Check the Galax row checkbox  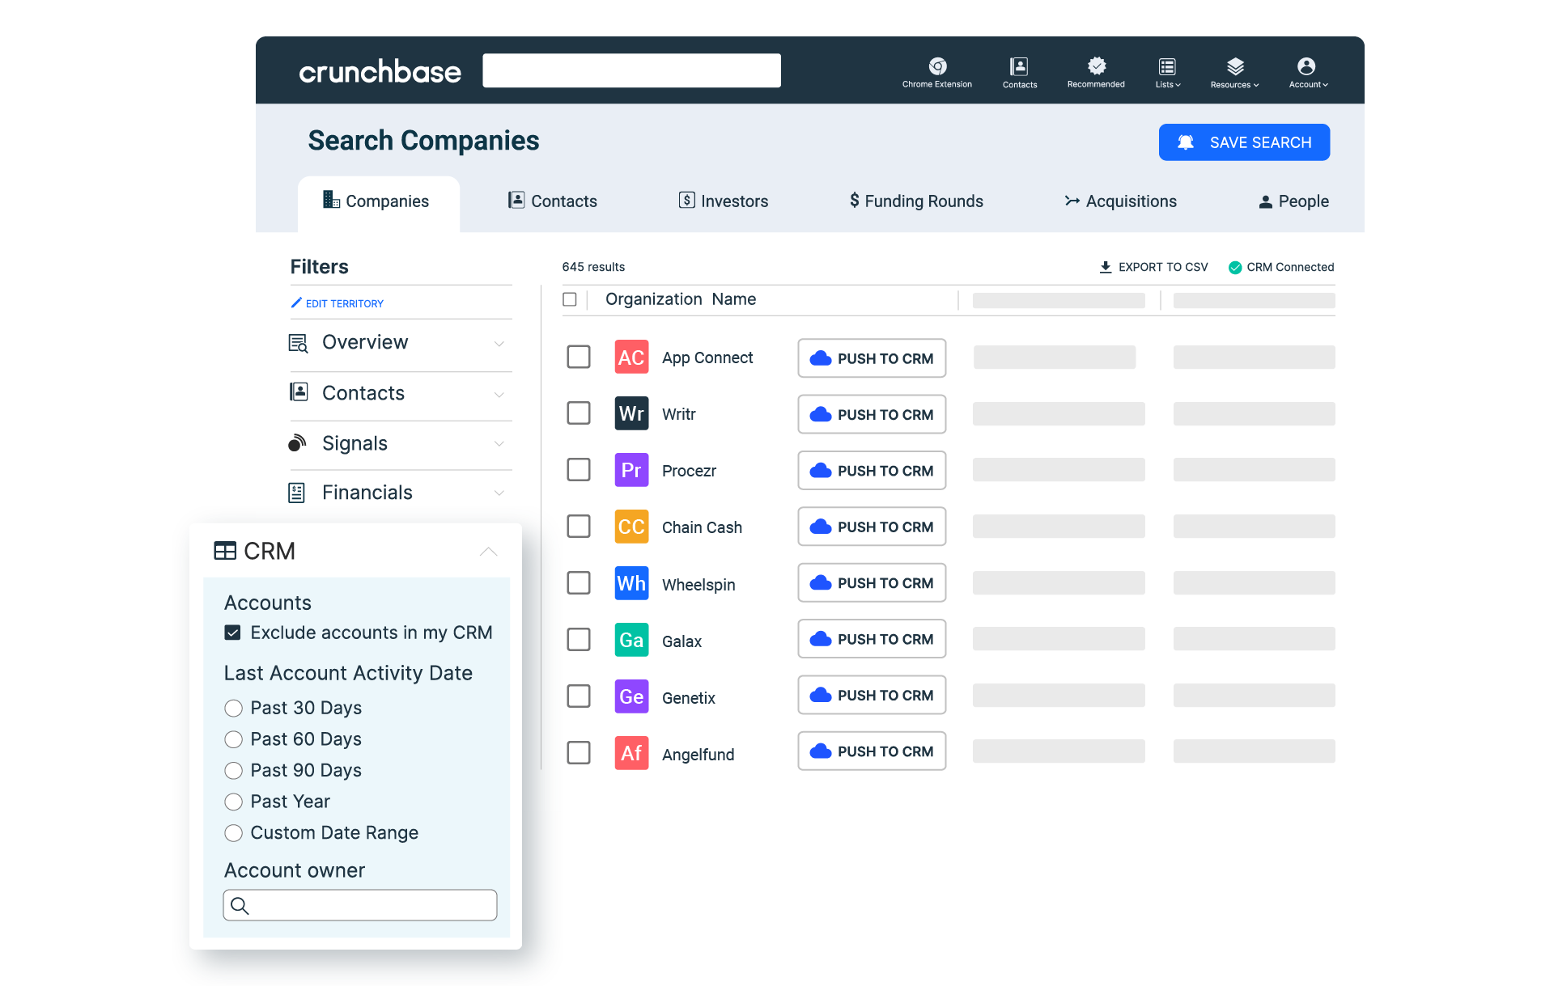pyautogui.click(x=579, y=640)
